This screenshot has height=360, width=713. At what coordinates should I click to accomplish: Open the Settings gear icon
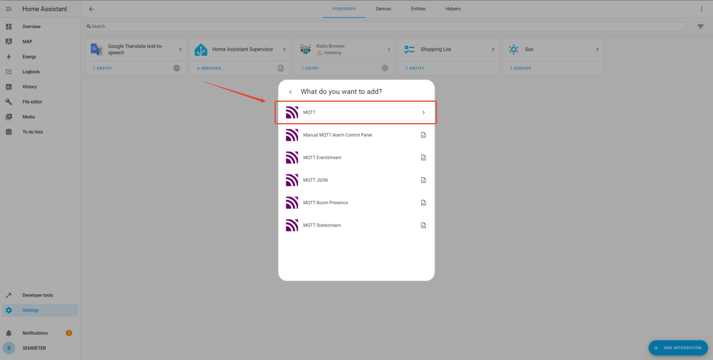[8, 310]
